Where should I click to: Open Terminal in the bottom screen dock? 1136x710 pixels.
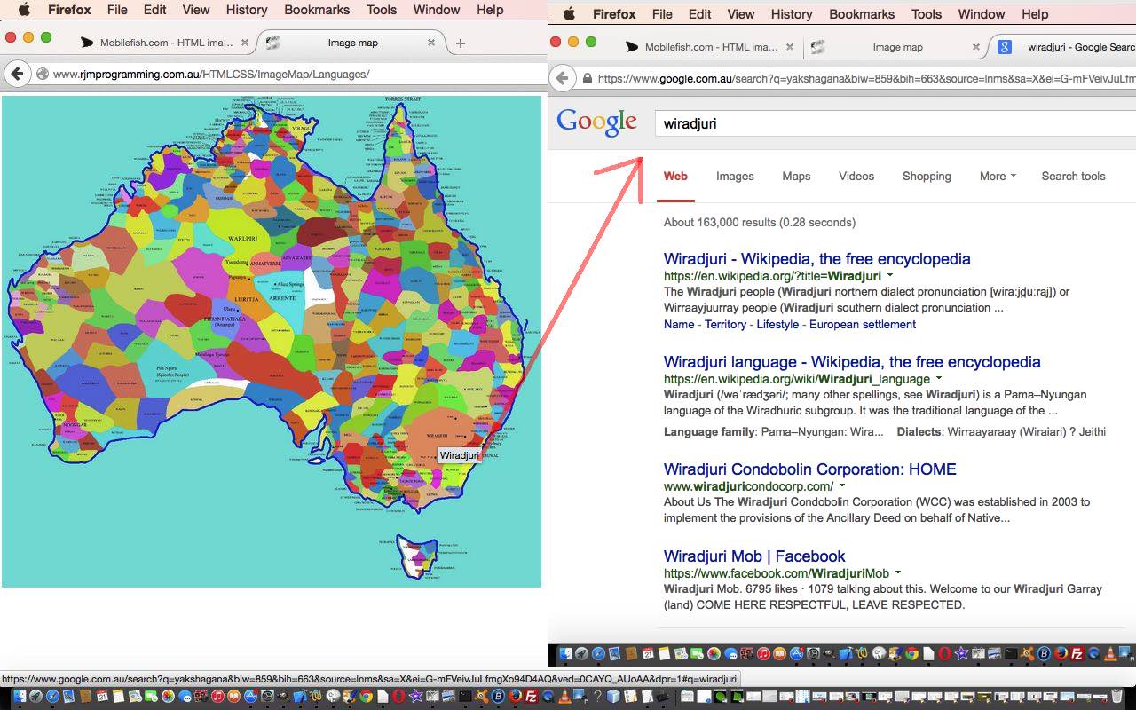point(464,697)
